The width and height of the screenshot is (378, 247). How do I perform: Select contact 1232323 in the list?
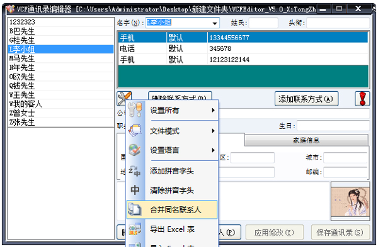pyautogui.click(x=60, y=22)
